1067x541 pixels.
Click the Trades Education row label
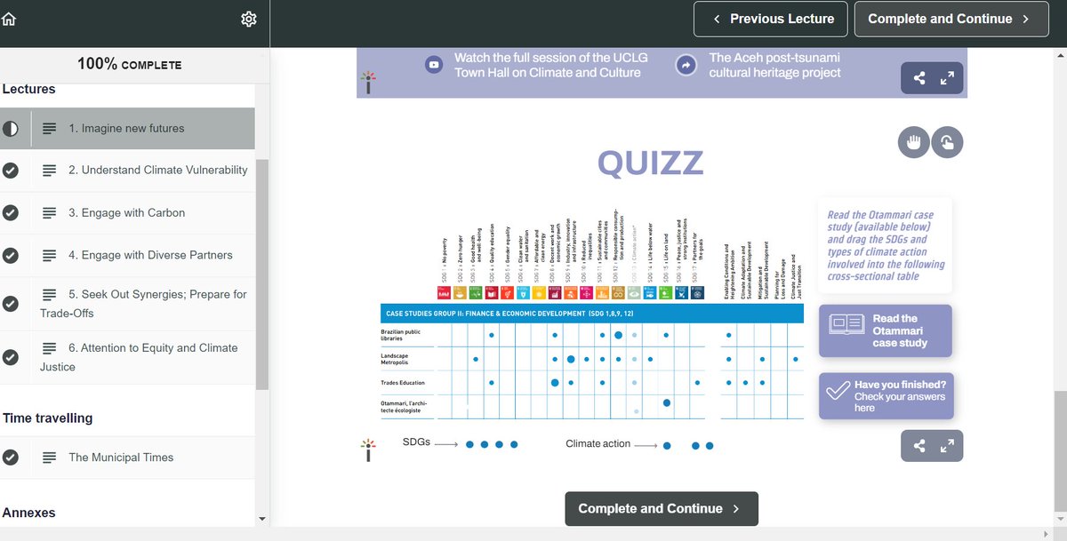403,383
